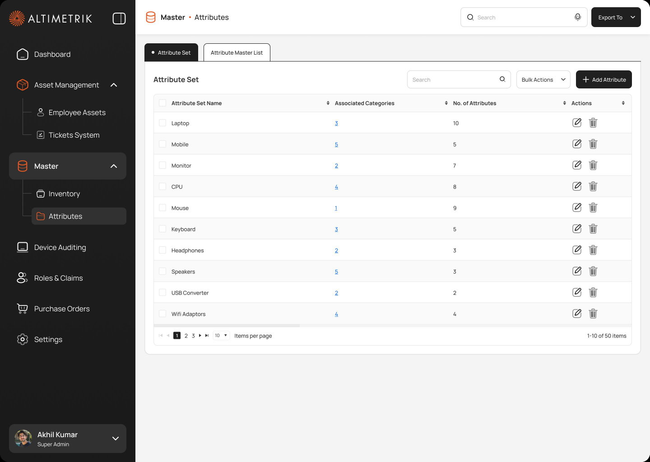Screen dimensions: 650x462
Task: Select the Monitor row checkbox
Action: [x=162, y=165]
